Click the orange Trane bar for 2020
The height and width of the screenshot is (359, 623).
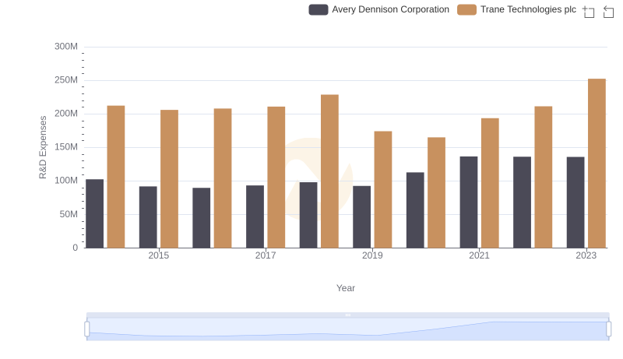(x=436, y=192)
